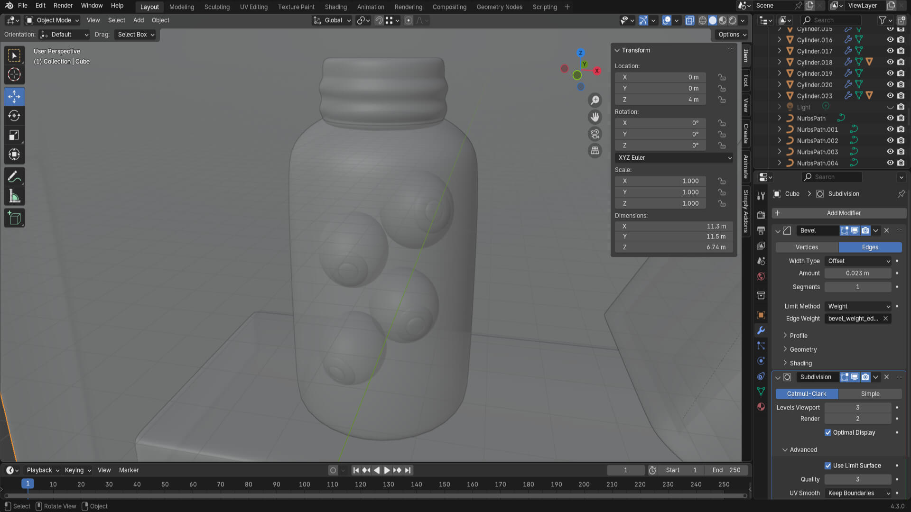Hide Cylinder.017 using its eye icon
The height and width of the screenshot is (512, 911).
tap(890, 51)
